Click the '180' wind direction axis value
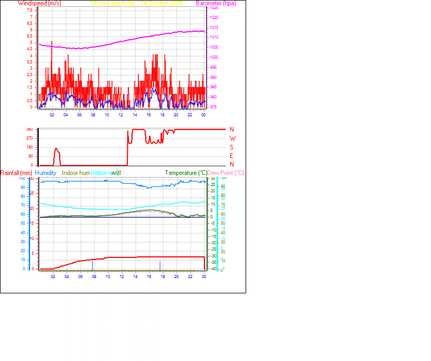431x361 pixels. (30, 147)
